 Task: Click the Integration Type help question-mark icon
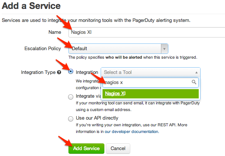pyautogui.click(x=59, y=72)
